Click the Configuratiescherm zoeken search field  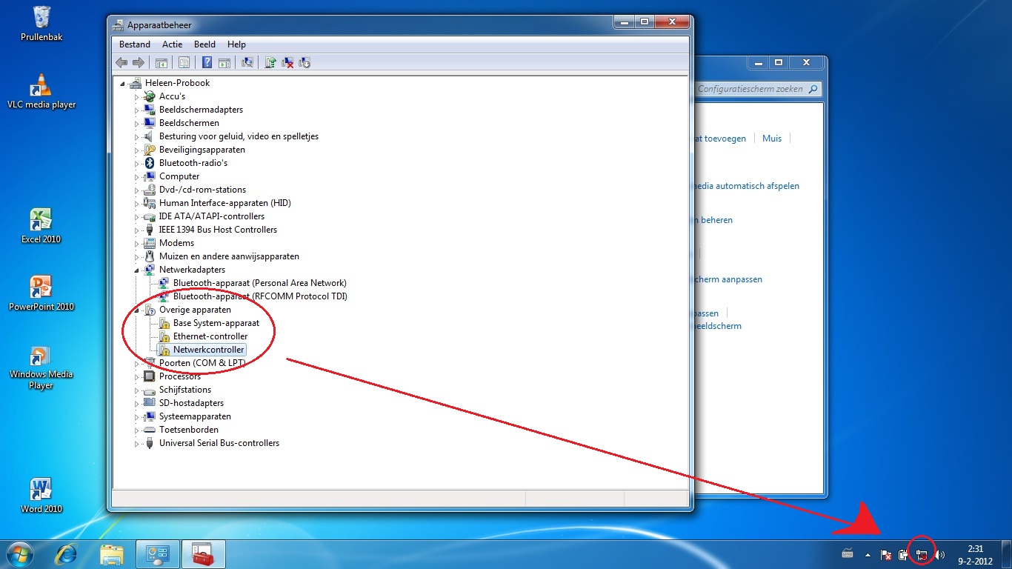point(752,89)
